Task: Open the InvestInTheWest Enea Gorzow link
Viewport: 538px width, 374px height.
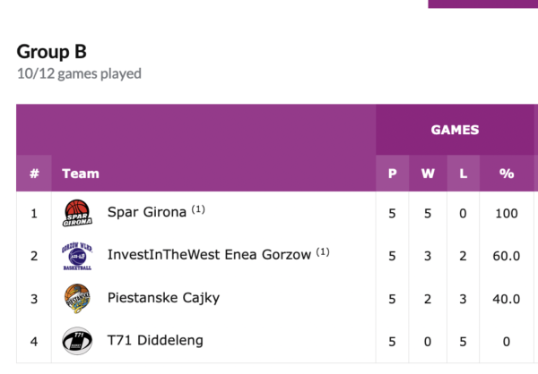Action: tap(209, 255)
